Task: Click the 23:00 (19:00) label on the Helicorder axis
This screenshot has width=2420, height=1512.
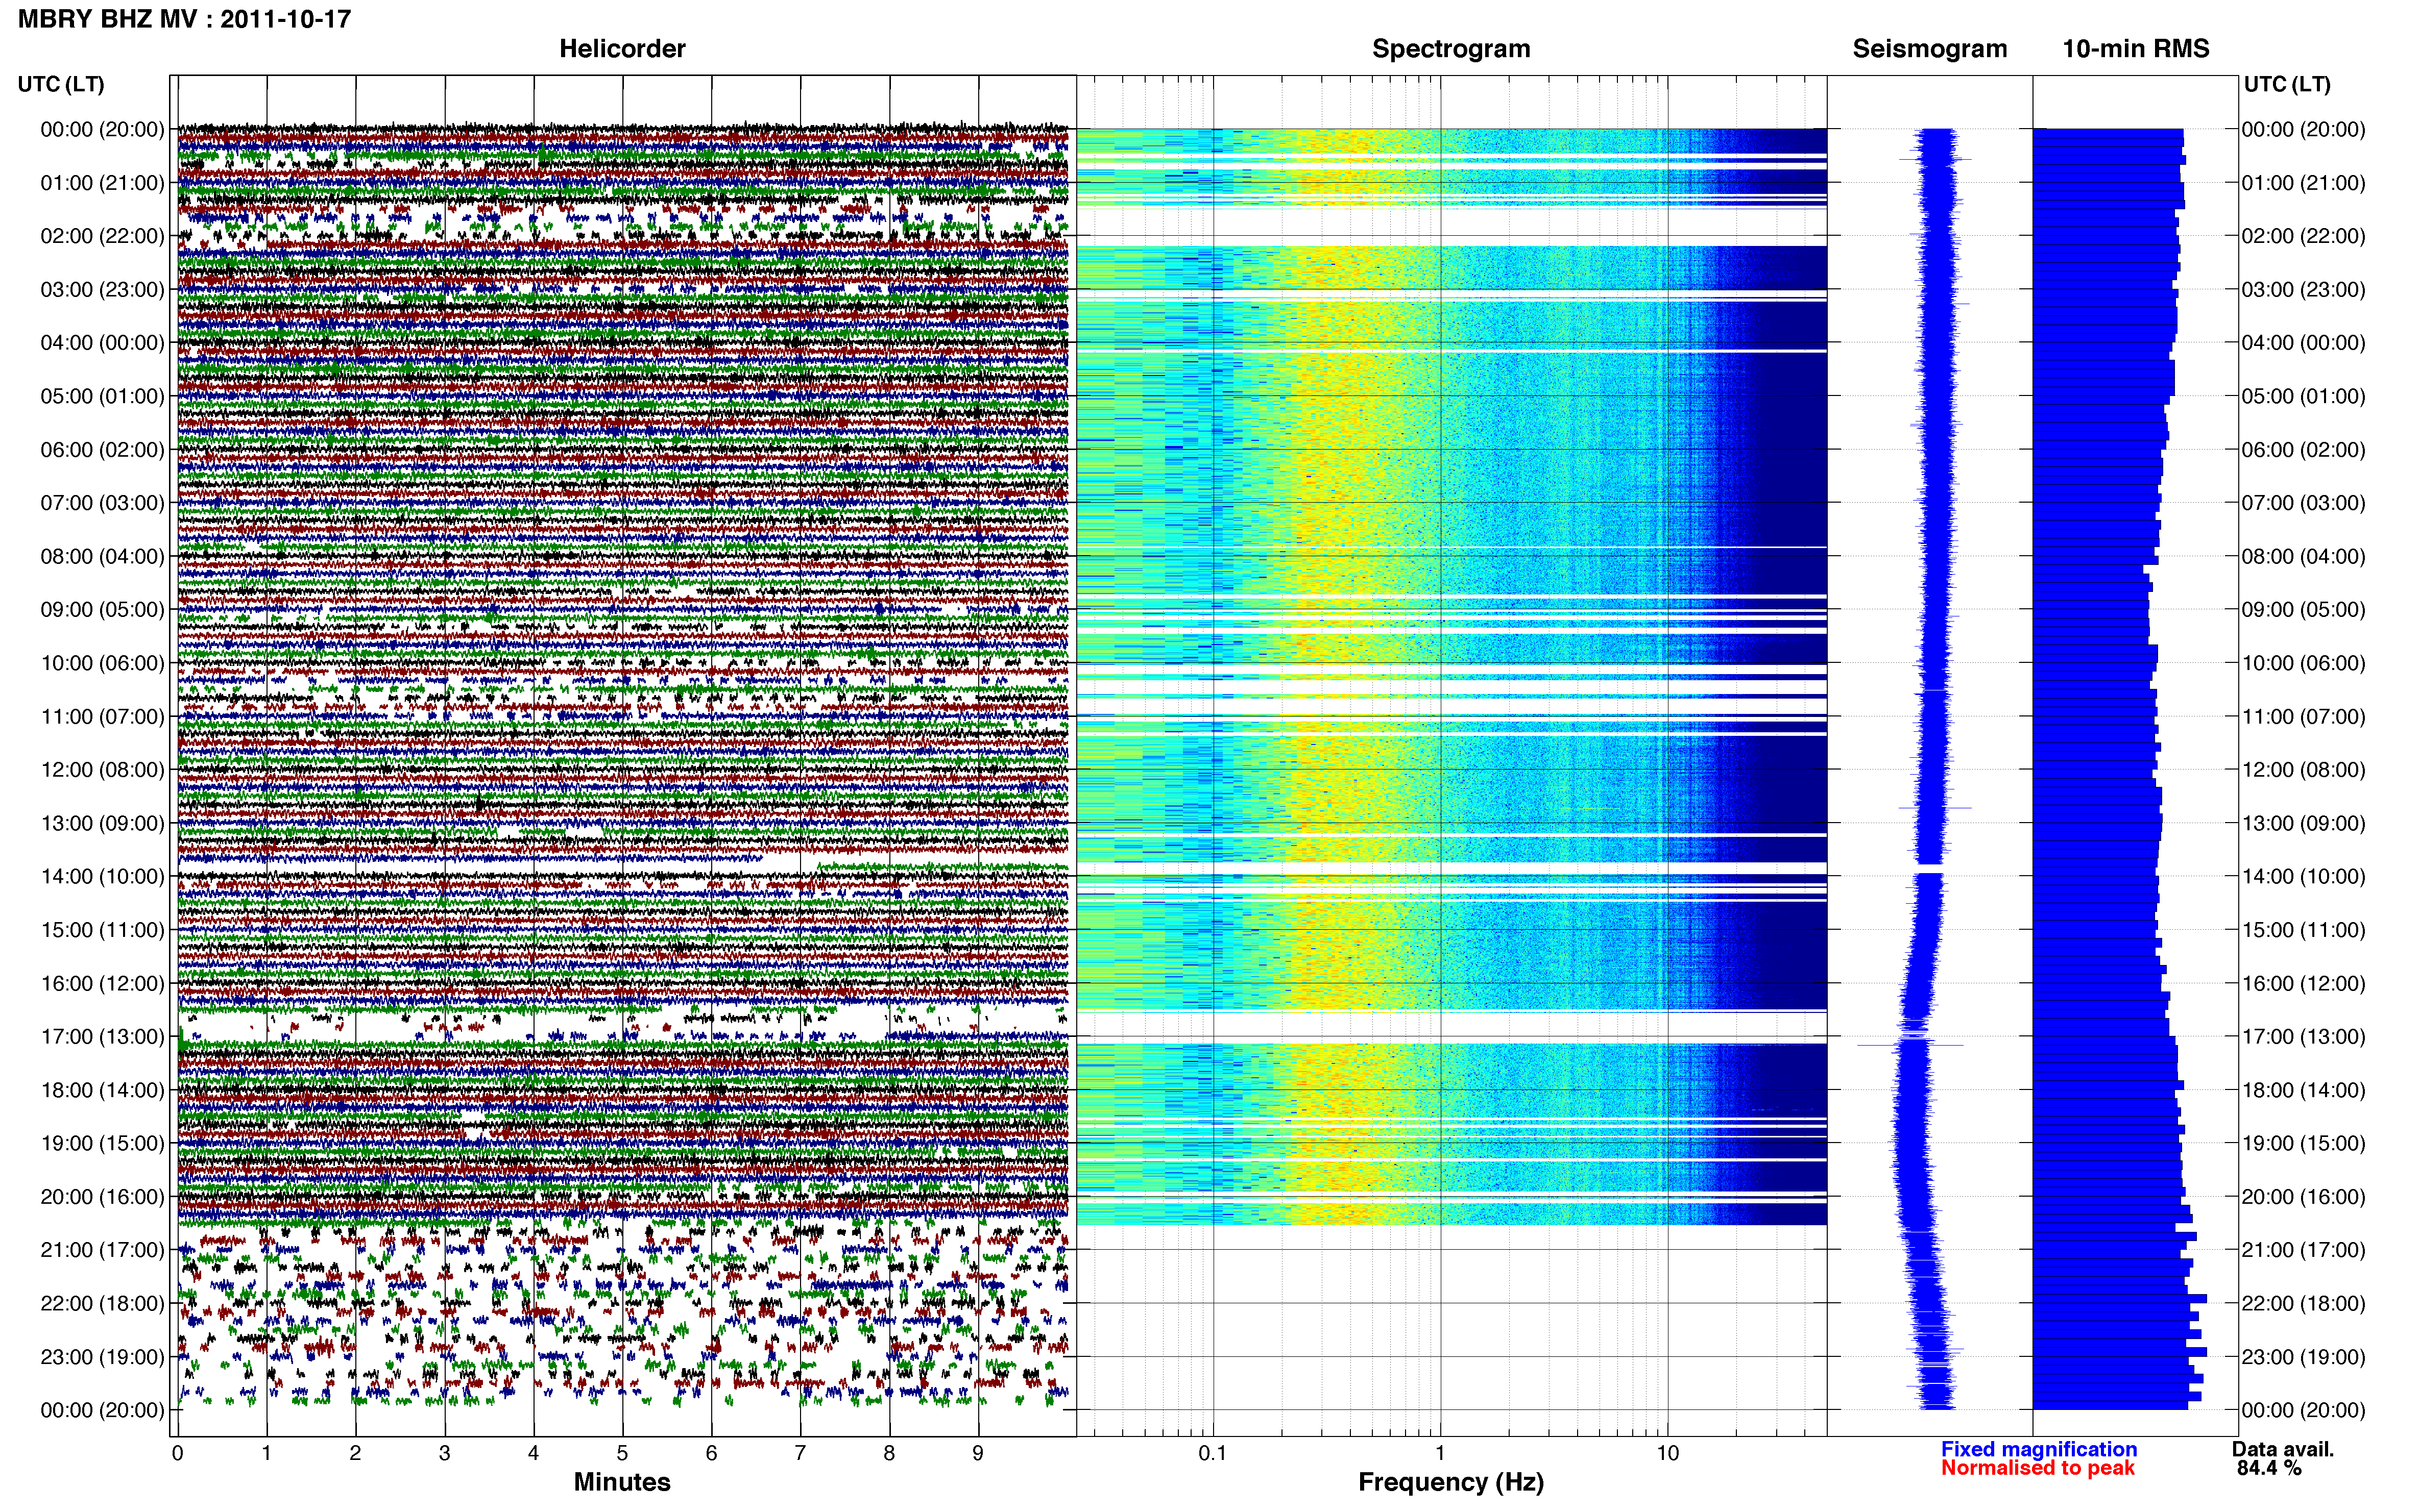Action: coord(102,1357)
